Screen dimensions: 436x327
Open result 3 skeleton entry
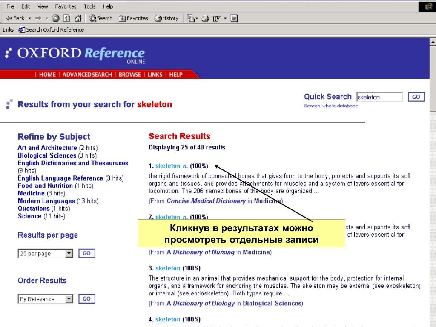click(x=168, y=268)
